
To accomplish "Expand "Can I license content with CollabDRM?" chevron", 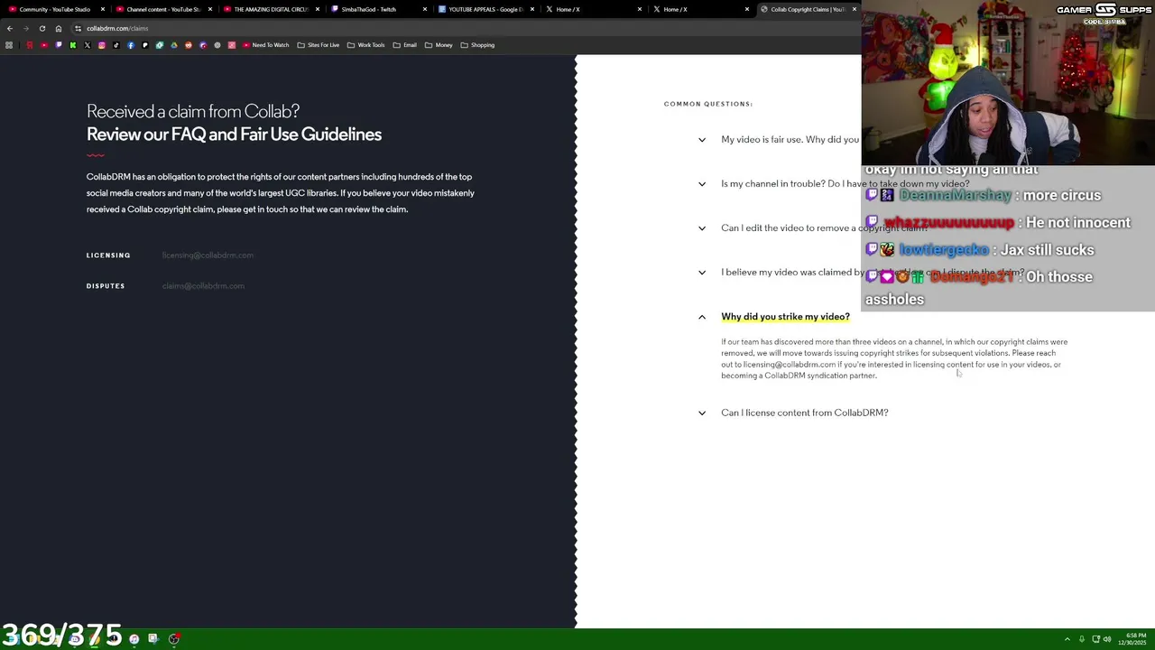I will point(702,413).
